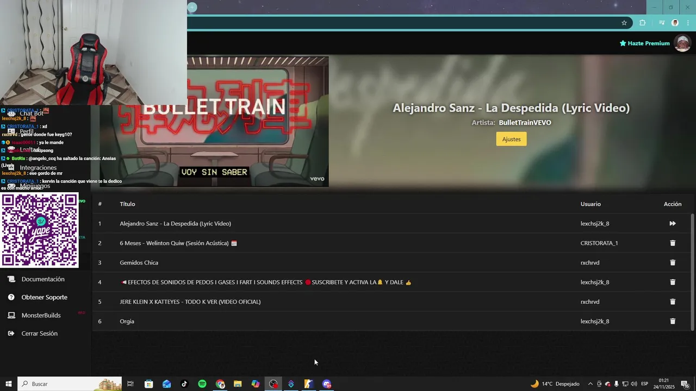This screenshot has width=696, height=391.
Task: Open Google Chrome from the taskbar
Action: pyautogui.click(x=220, y=384)
